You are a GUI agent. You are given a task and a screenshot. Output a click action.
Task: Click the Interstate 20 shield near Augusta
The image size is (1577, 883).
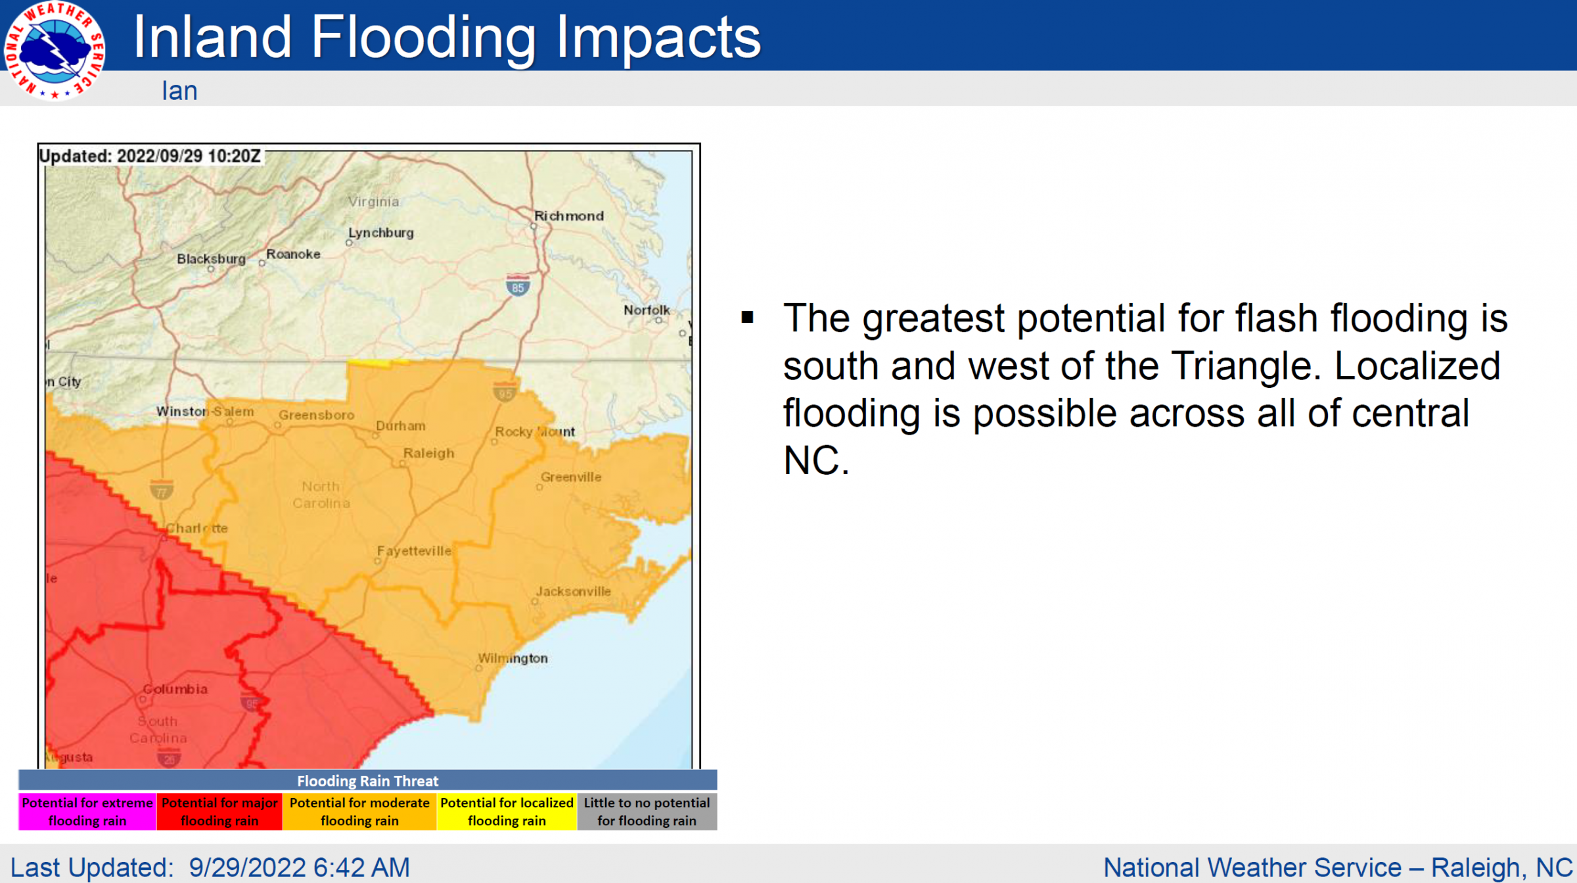coord(169,758)
